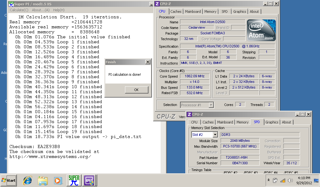The height and width of the screenshot is (187, 320).
Task: Click the 2048 MBytes module size value
Action: pos(240,141)
